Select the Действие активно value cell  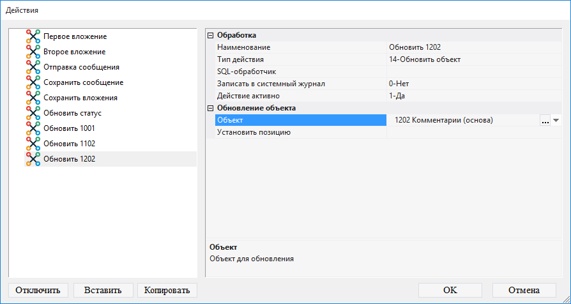point(473,96)
